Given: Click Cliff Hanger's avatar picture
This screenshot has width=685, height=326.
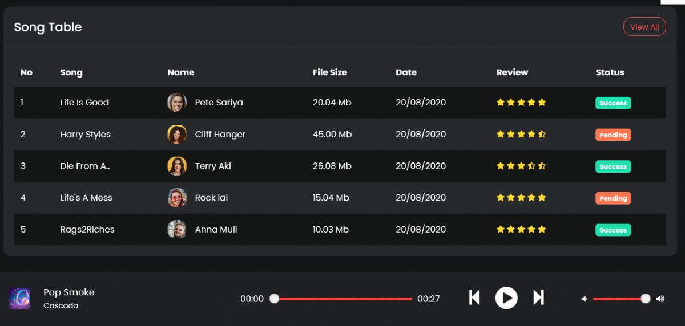Looking at the screenshot, I should tap(177, 135).
